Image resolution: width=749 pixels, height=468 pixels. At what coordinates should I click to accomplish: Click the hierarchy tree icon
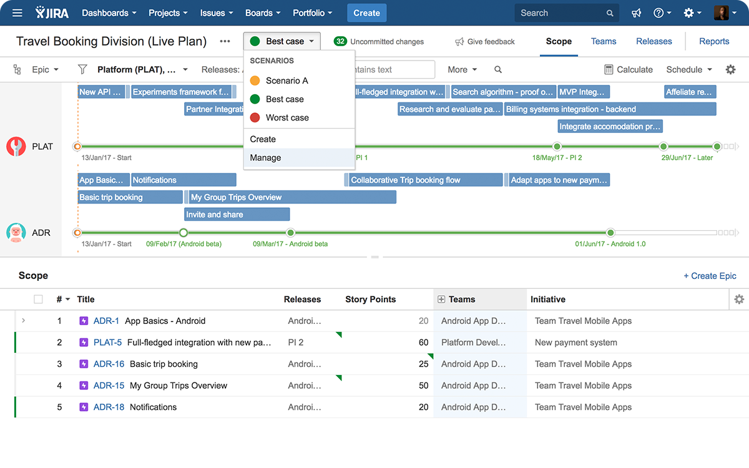[x=17, y=69]
